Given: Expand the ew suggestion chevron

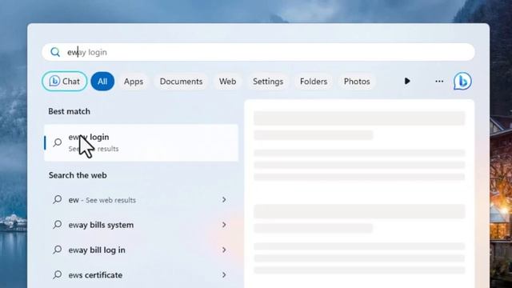Looking at the screenshot, I should [224, 199].
